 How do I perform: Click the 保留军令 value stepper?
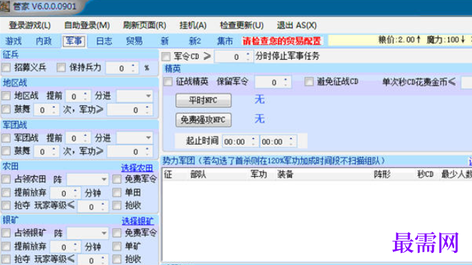(273, 82)
